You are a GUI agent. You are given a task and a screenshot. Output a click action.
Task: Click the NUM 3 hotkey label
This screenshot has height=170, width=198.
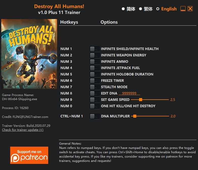pos(66,61)
